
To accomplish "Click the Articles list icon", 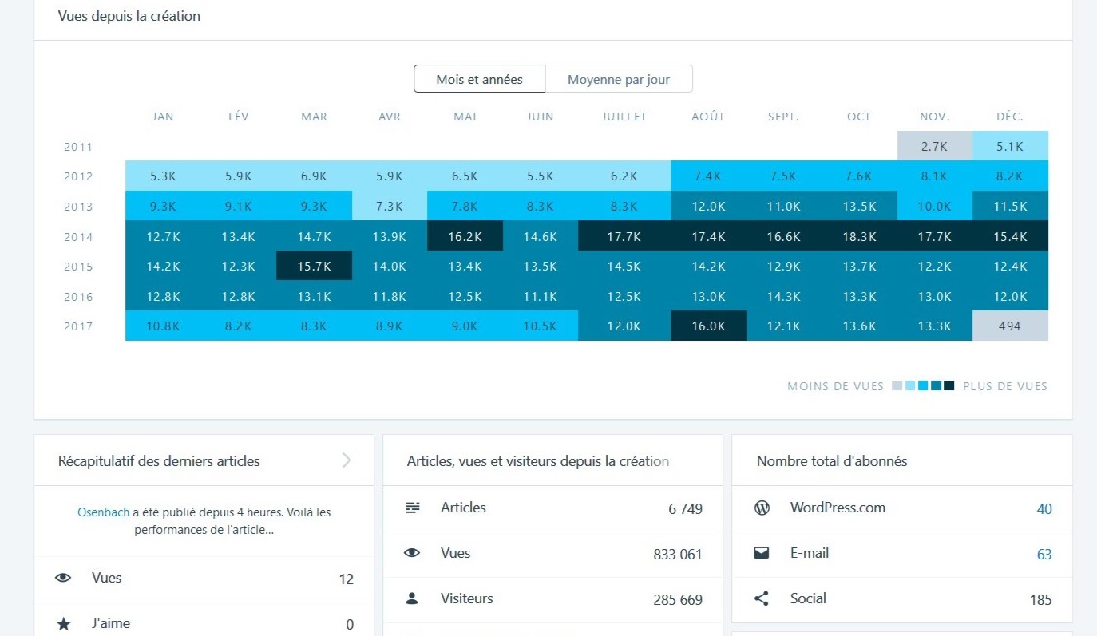I will (413, 508).
